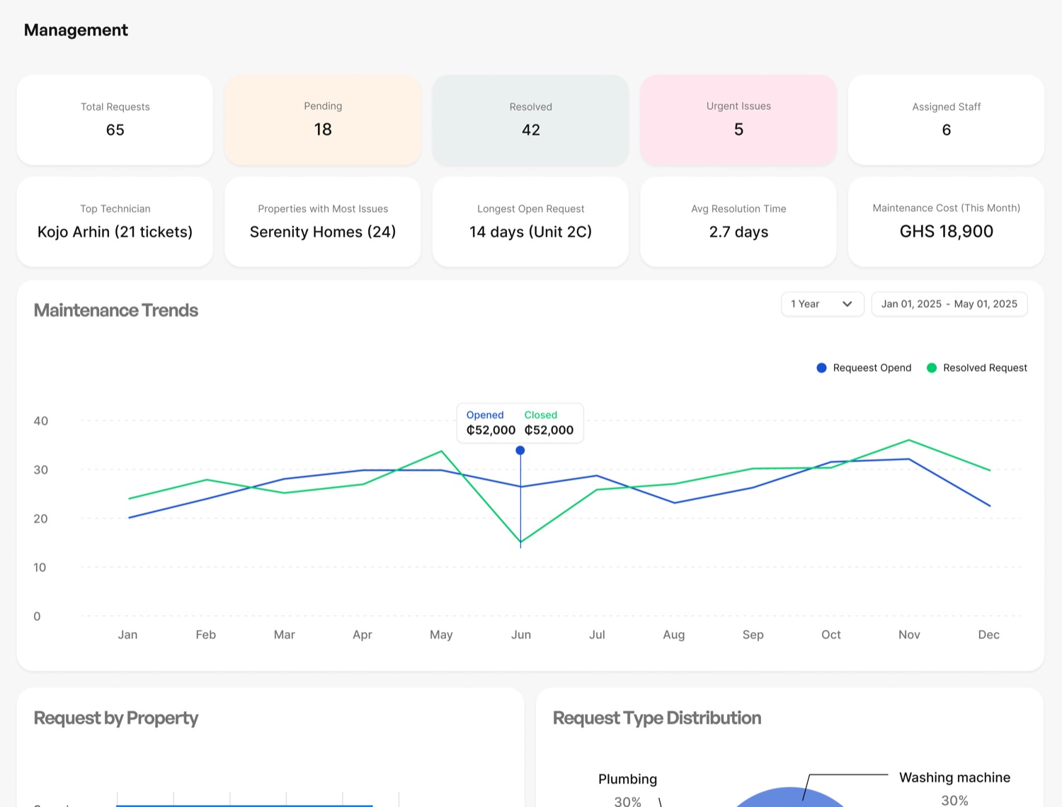Select the Resolved card showing 42

pyautogui.click(x=530, y=120)
